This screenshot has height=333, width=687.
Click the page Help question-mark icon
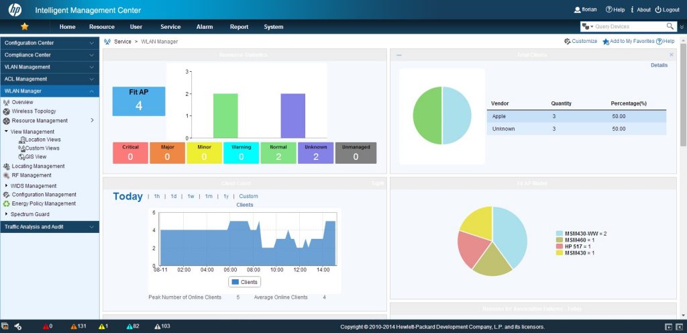tap(659, 41)
